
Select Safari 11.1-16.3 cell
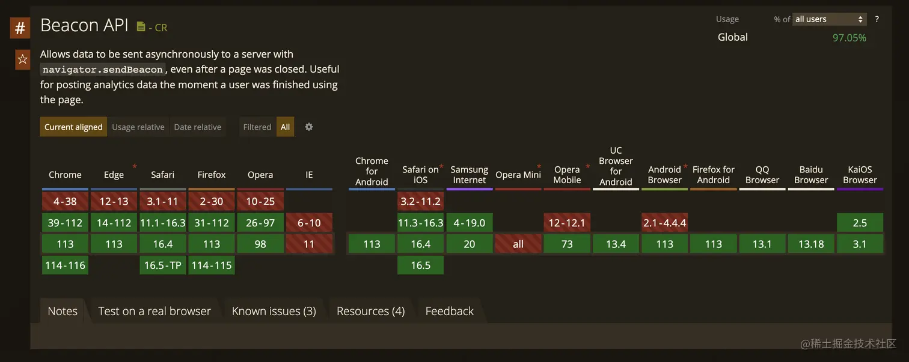[x=163, y=223]
